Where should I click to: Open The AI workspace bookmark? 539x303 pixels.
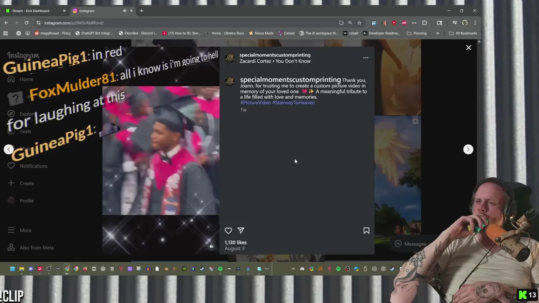coord(318,33)
